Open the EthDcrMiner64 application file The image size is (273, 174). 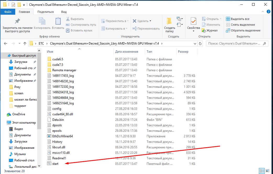point(62,136)
